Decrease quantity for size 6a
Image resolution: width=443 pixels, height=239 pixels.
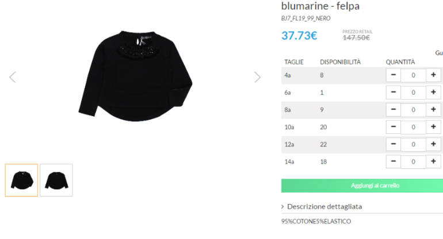coord(394,92)
